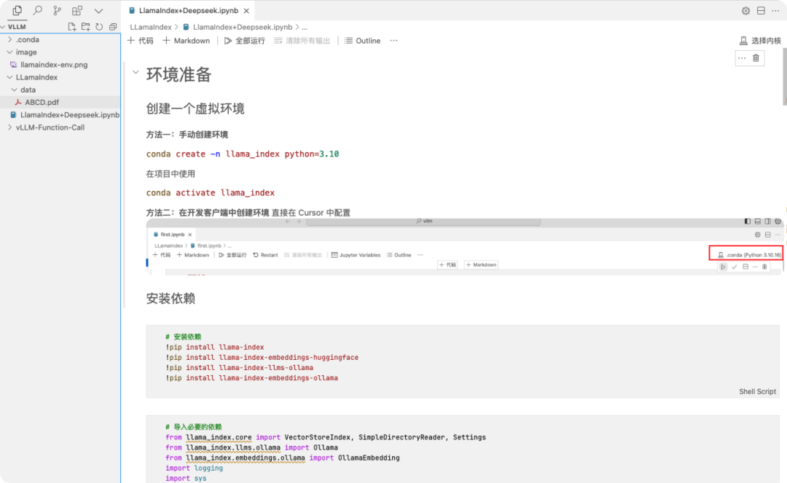Open the Search view icon

pos(37,10)
